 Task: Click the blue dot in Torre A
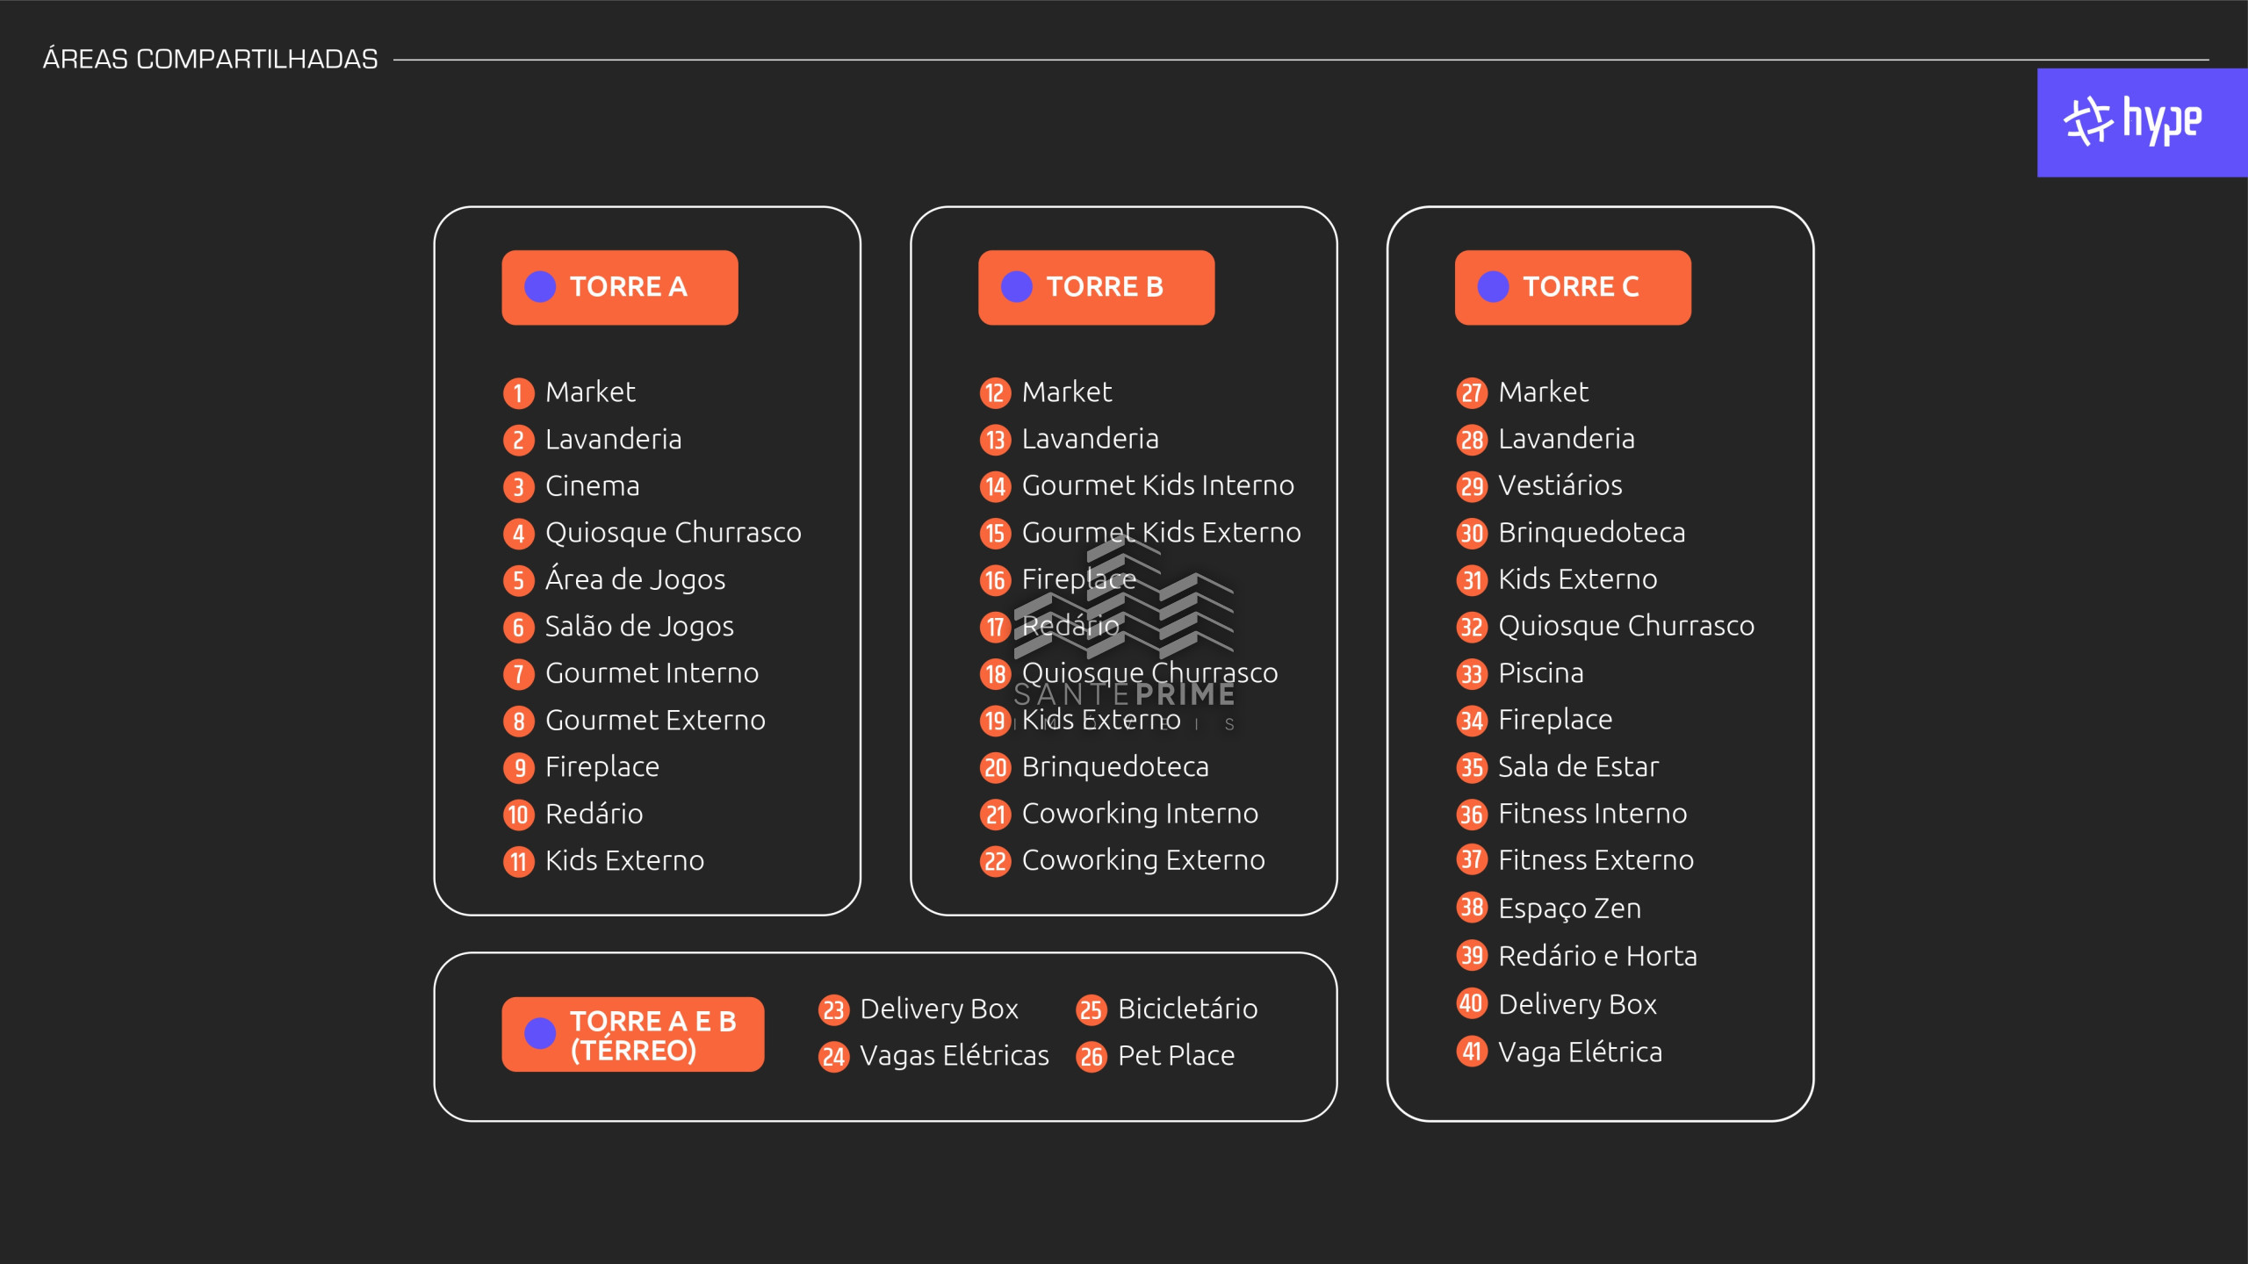click(x=540, y=287)
